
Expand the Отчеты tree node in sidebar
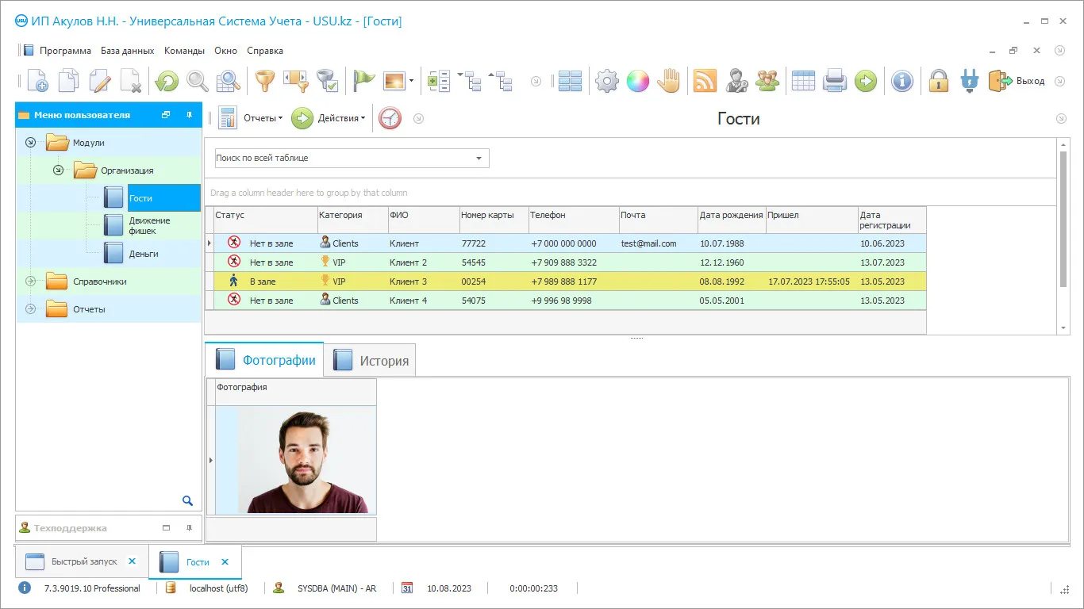(30, 309)
